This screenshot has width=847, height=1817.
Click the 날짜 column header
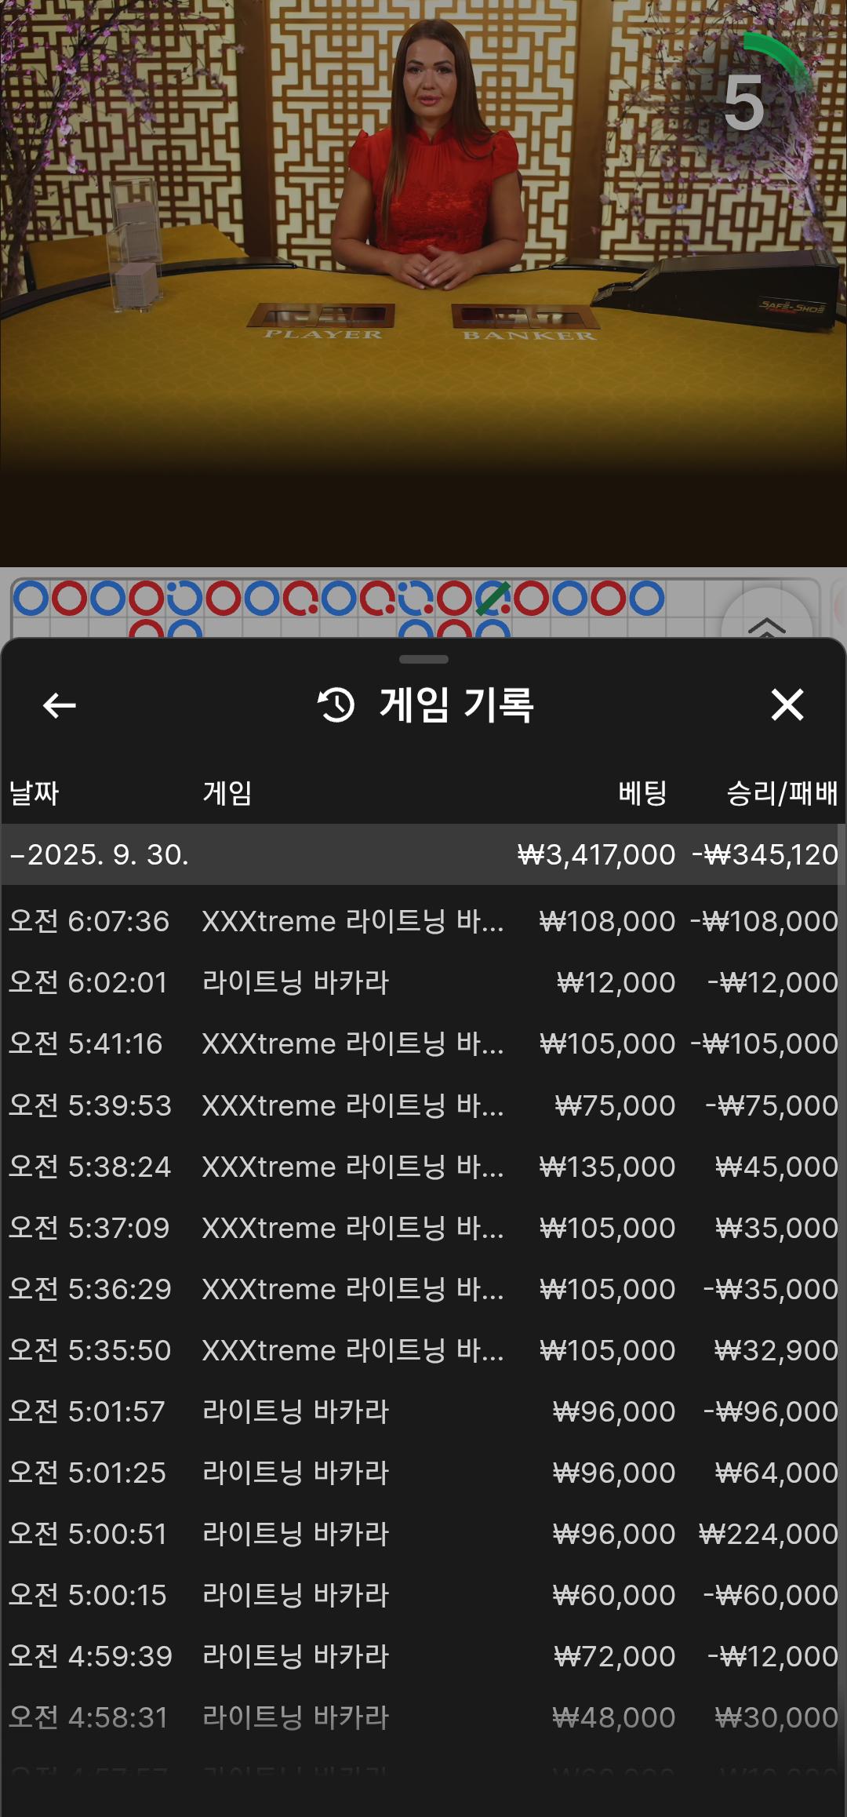(34, 792)
